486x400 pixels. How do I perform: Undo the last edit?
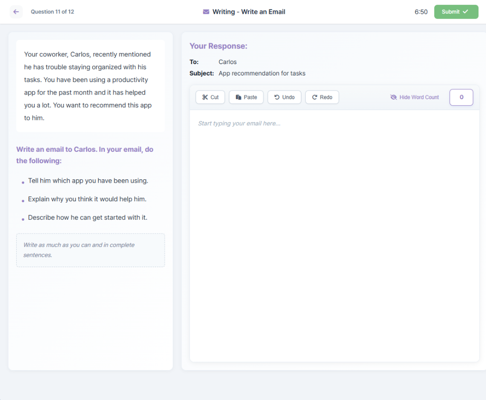tap(284, 97)
